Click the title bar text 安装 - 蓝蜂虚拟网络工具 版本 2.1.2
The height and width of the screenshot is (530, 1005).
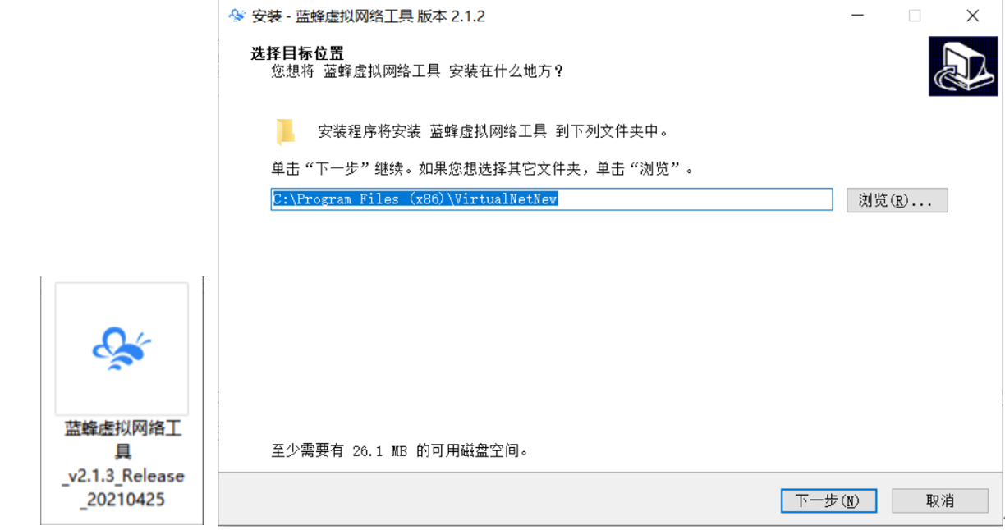(369, 16)
